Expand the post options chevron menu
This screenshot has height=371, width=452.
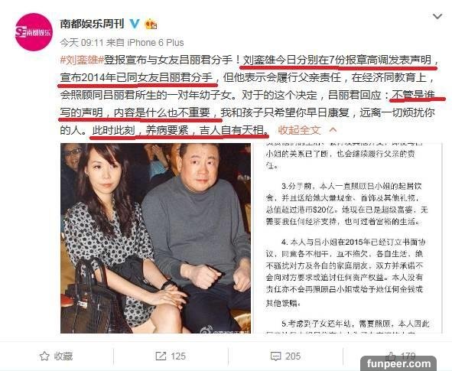[x=437, y=16]
